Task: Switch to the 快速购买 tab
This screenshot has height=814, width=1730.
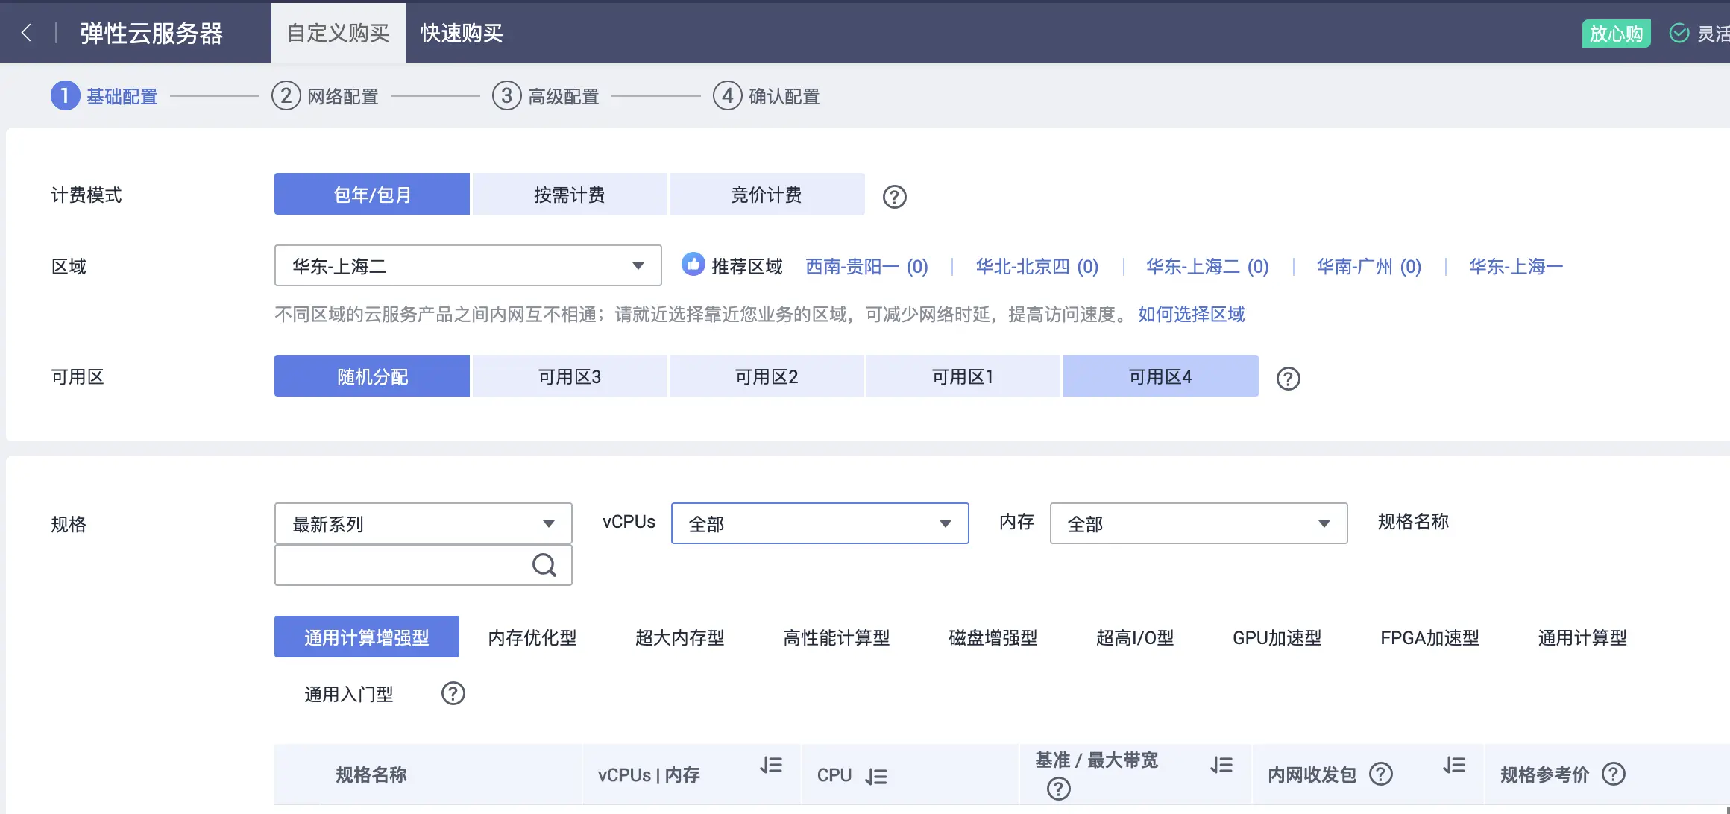Action: [x=461, y=32]
